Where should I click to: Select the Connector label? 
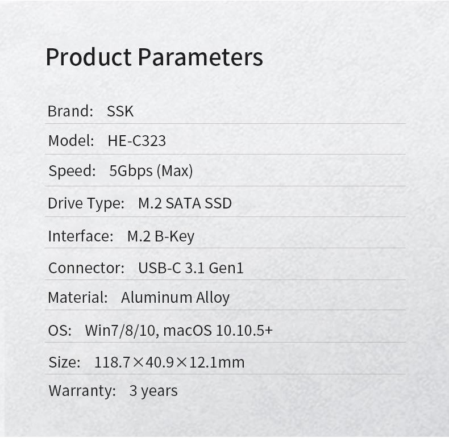86,268
